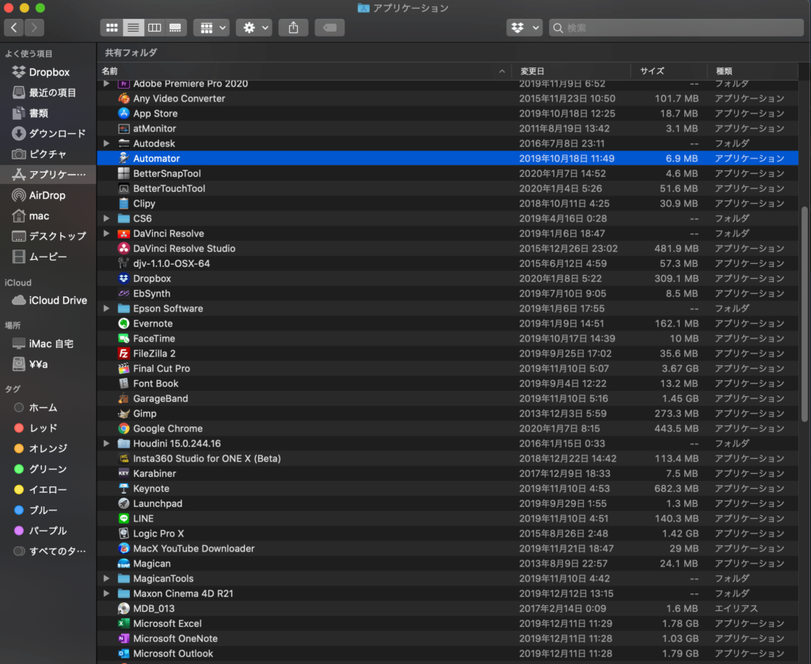Expand the DaVinci Resolve folder
The height and width of the screenshot is (664, 811).
pos(107,234)
